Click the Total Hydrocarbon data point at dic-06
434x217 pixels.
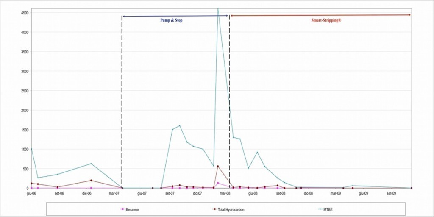pyautogui.click(x=91, y=181)
